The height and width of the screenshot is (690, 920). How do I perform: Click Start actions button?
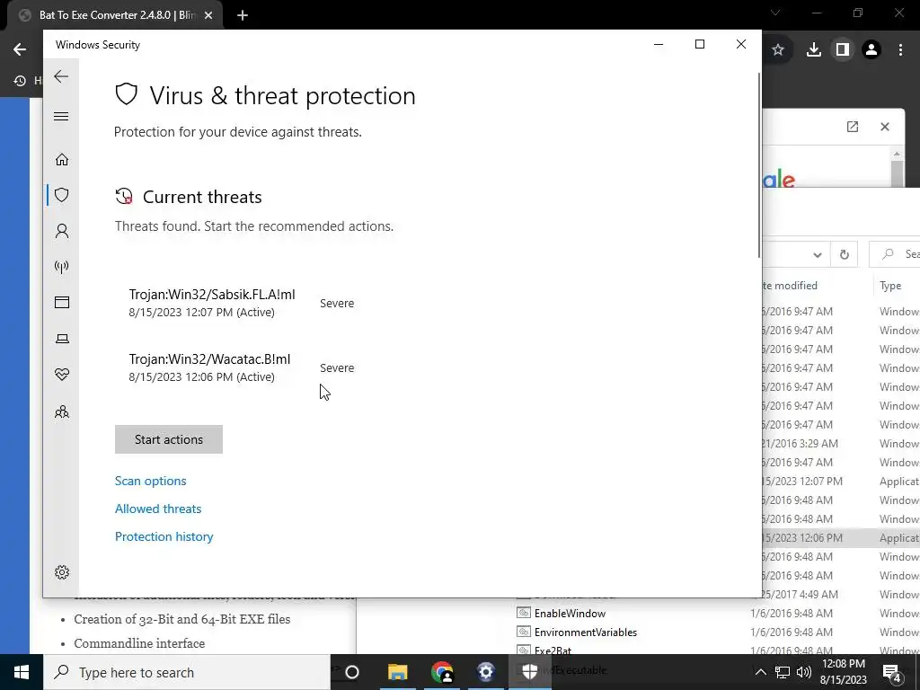click(x=168, y=439)
